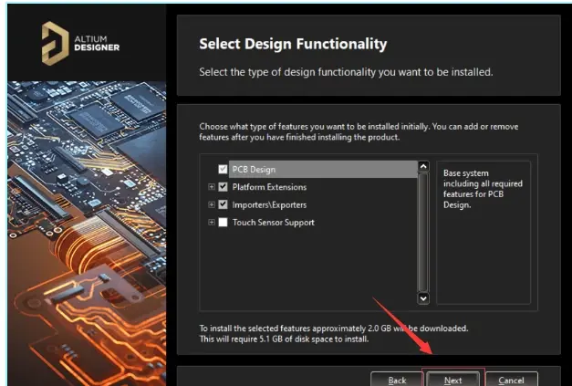Click the feature list scrollbar track

[x=423, y=233]
